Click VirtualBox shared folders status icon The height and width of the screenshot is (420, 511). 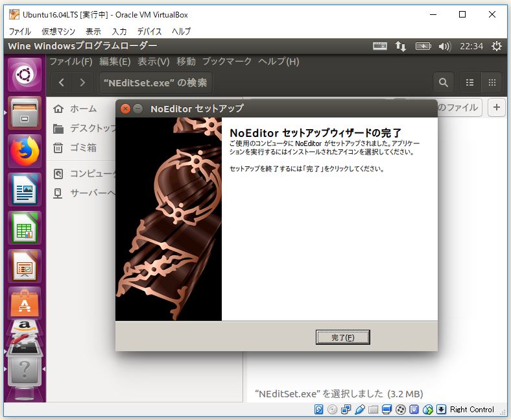pos(373,409)
